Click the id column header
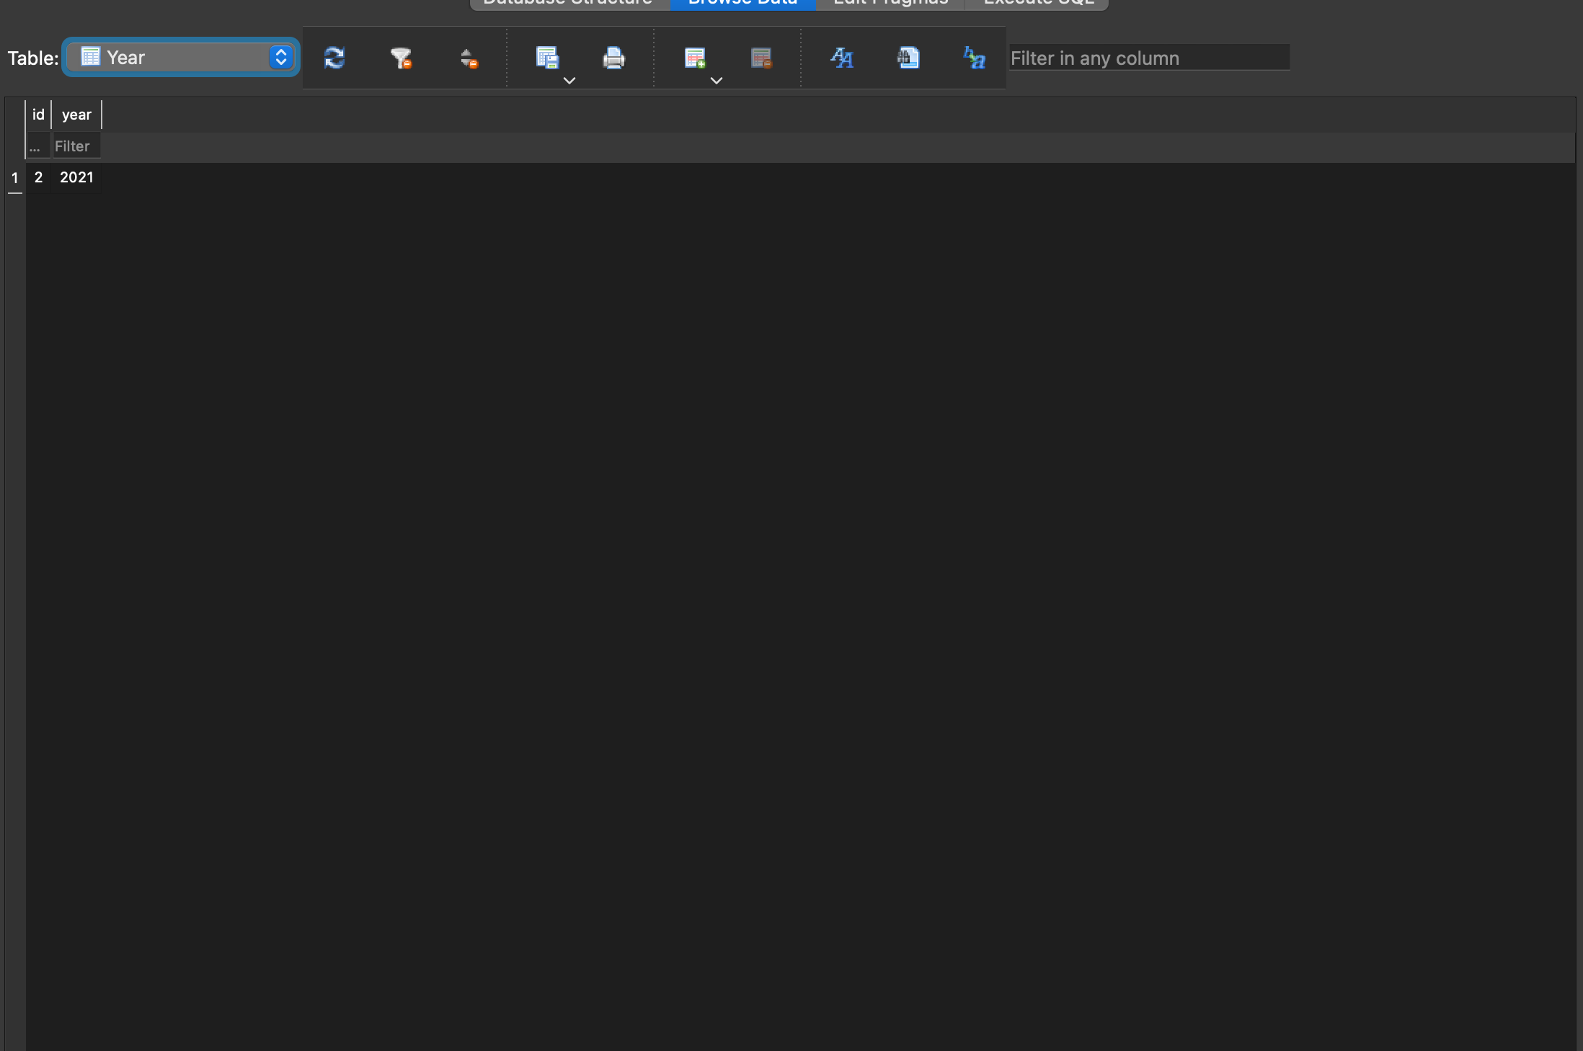1583x1051 pixels. [x=38, y=115]
